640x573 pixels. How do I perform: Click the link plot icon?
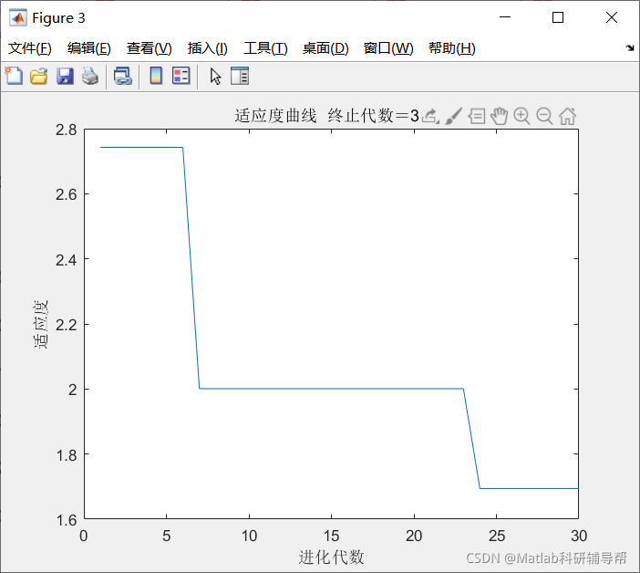pos(123,77)
